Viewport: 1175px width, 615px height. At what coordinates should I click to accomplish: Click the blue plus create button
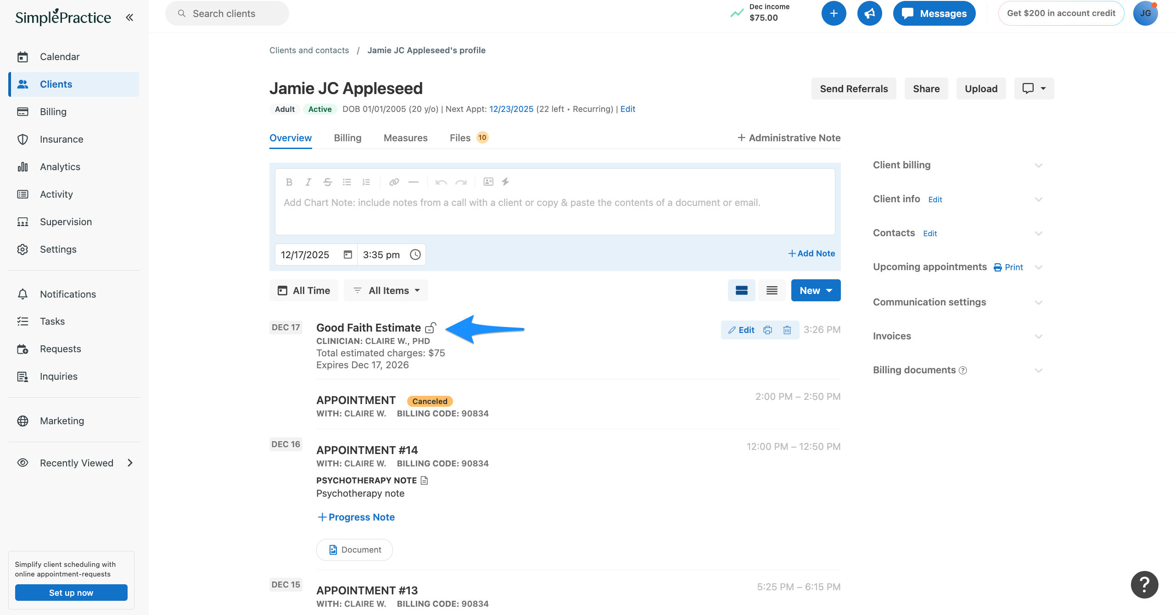point(834,13)
